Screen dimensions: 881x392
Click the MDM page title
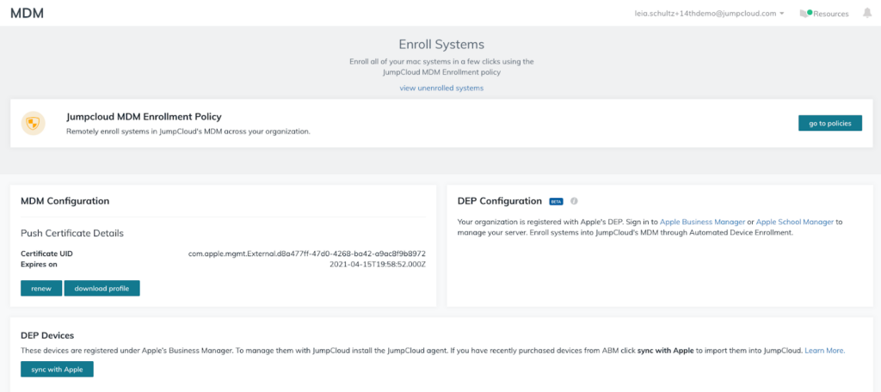point(27,13)
